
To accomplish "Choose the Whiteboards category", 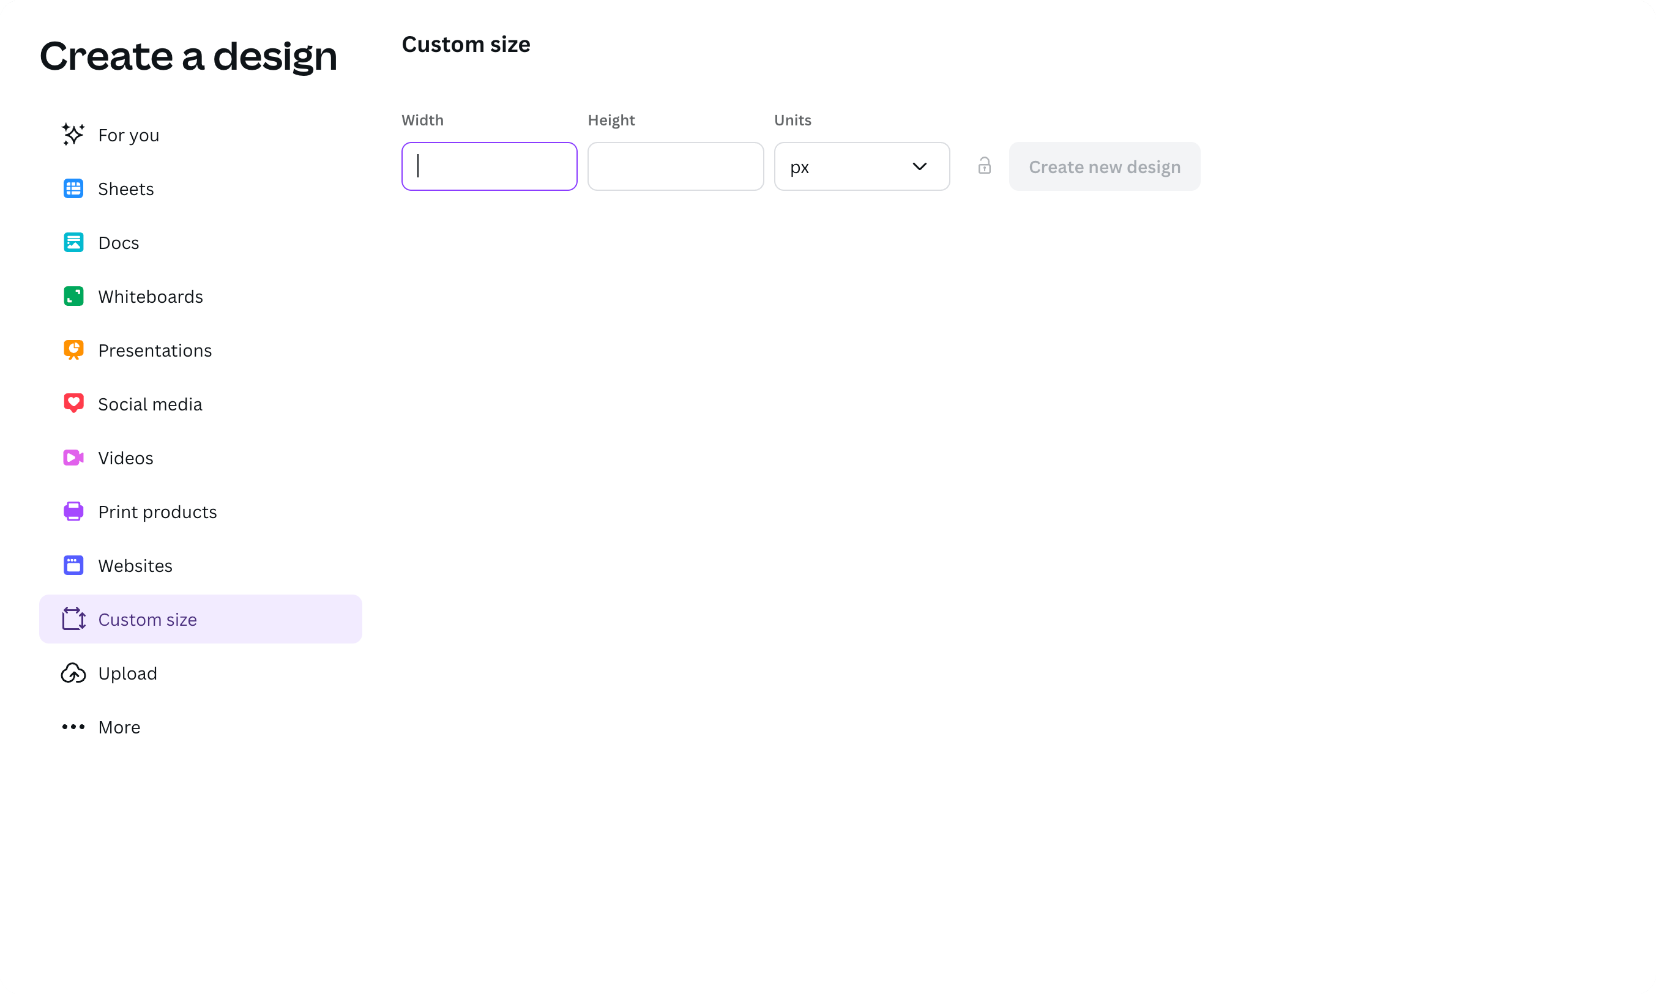I will point(200,296).
